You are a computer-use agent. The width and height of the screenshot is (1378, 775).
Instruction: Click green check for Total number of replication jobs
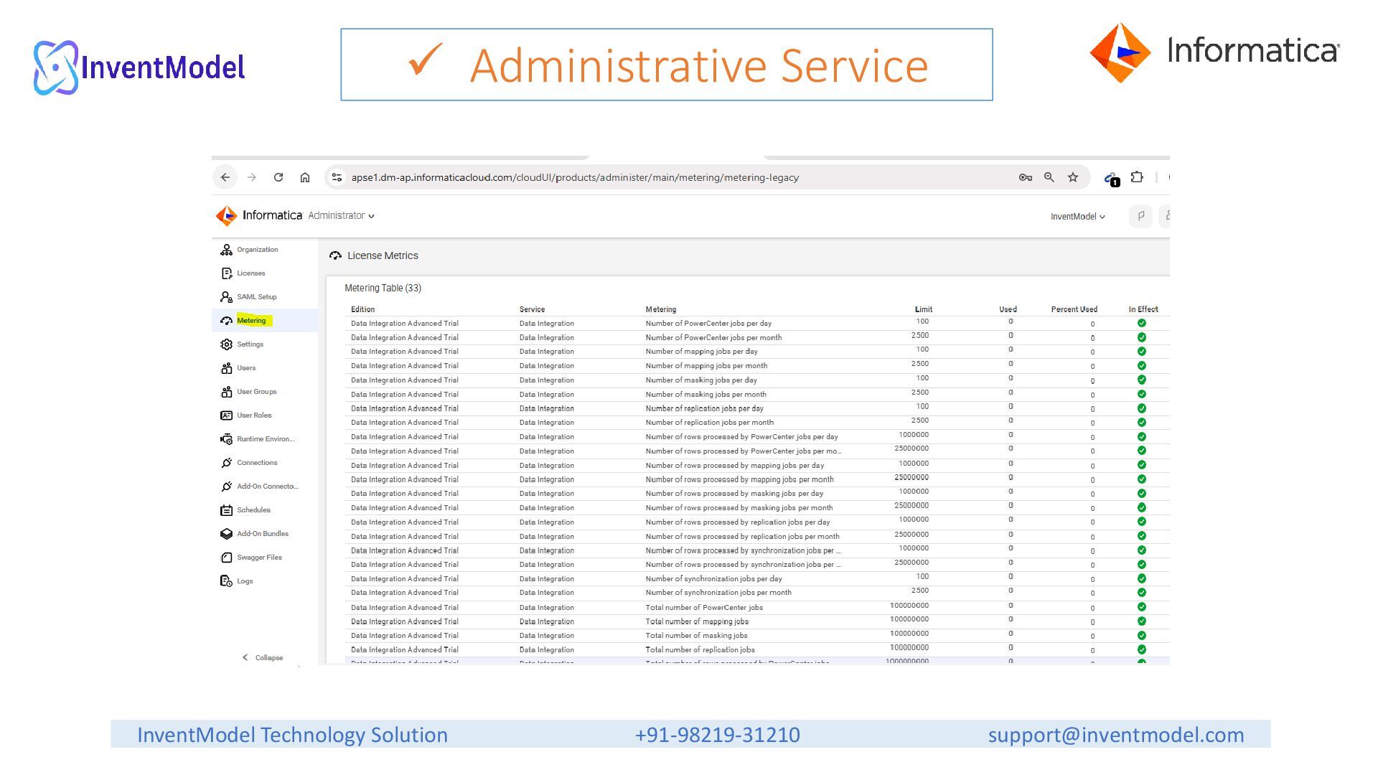pyautogui.click(x=1141, y=649)
